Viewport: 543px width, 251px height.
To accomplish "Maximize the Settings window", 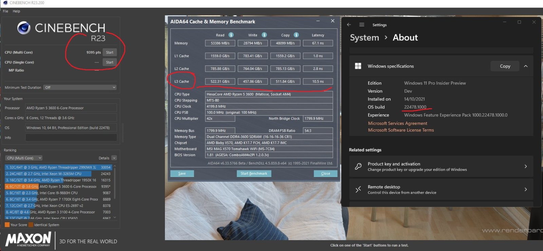I will tap(519, 22).
